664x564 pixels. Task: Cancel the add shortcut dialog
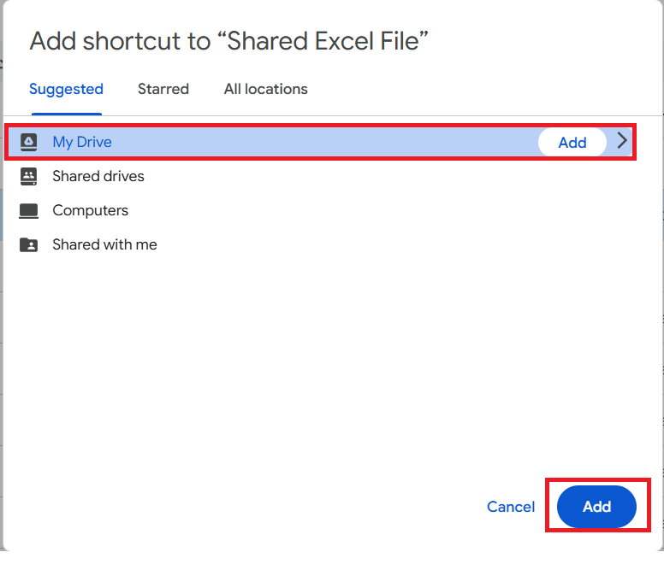[x=511, y=507]
